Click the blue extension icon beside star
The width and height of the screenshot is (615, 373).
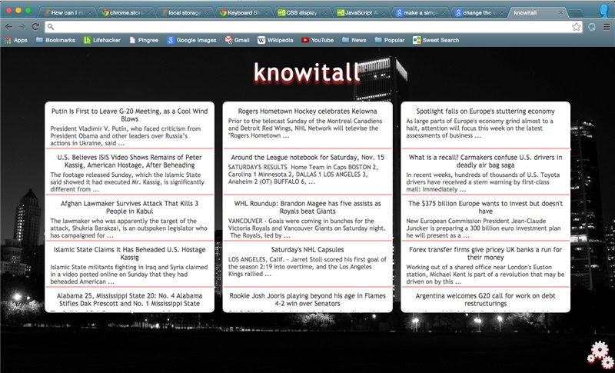click(x=592, y=27)
